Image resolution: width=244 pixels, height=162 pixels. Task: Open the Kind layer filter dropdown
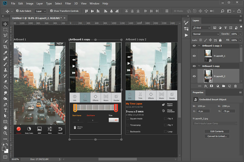(x=202, y=28)
